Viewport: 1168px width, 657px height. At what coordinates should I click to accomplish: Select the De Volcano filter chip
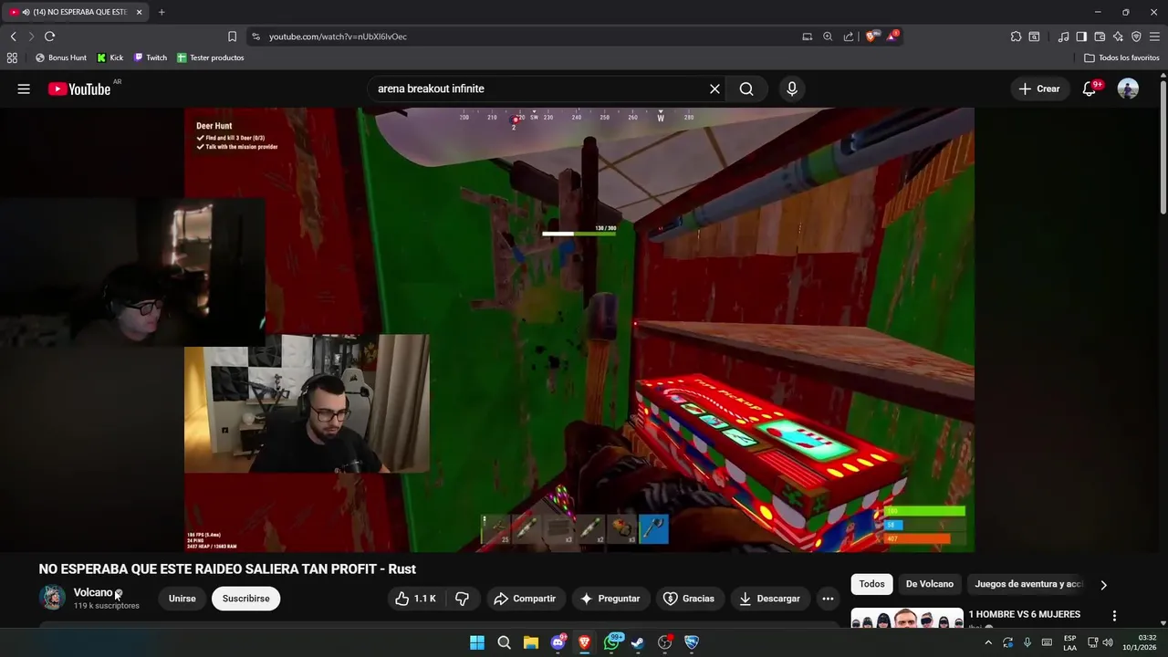[x=930, y=584]
